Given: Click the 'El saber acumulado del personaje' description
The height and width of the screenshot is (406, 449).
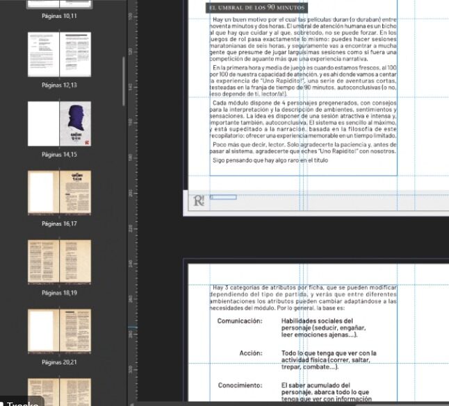Looking at the screenshot, I should pyautogui.click(x=327, y=392).
